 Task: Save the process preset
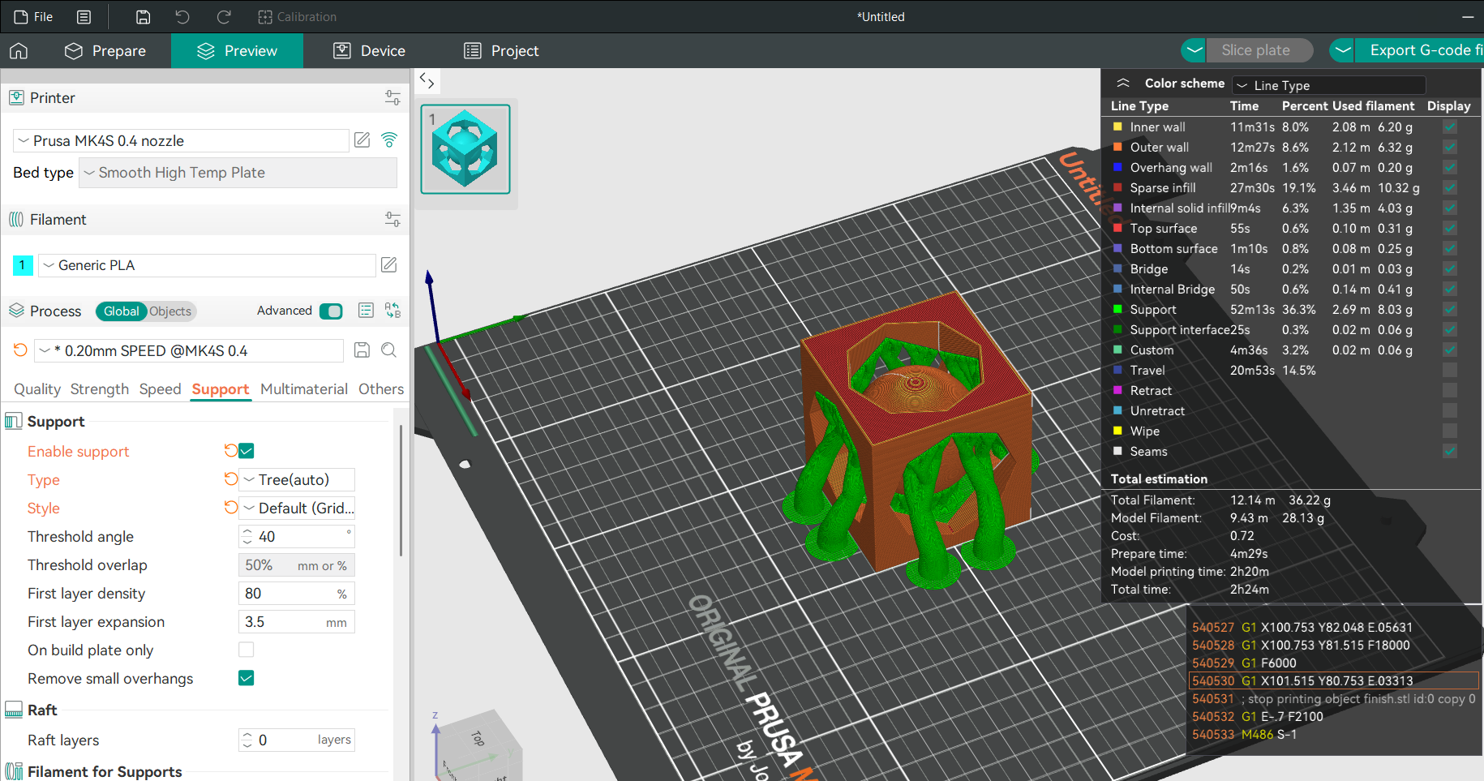coord(362,350)
